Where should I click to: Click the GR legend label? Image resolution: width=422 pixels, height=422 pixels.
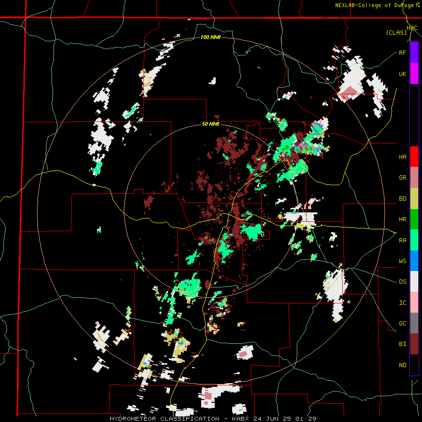point(402,178)
